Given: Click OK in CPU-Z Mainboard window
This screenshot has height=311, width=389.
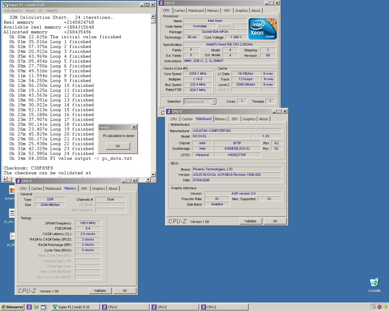Looking at the screenshot, I should [x=275, y=221].
